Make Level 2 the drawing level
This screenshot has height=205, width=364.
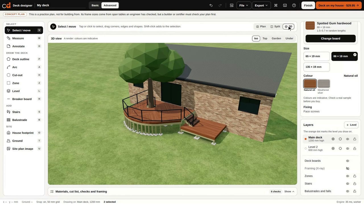pos(306,149)
